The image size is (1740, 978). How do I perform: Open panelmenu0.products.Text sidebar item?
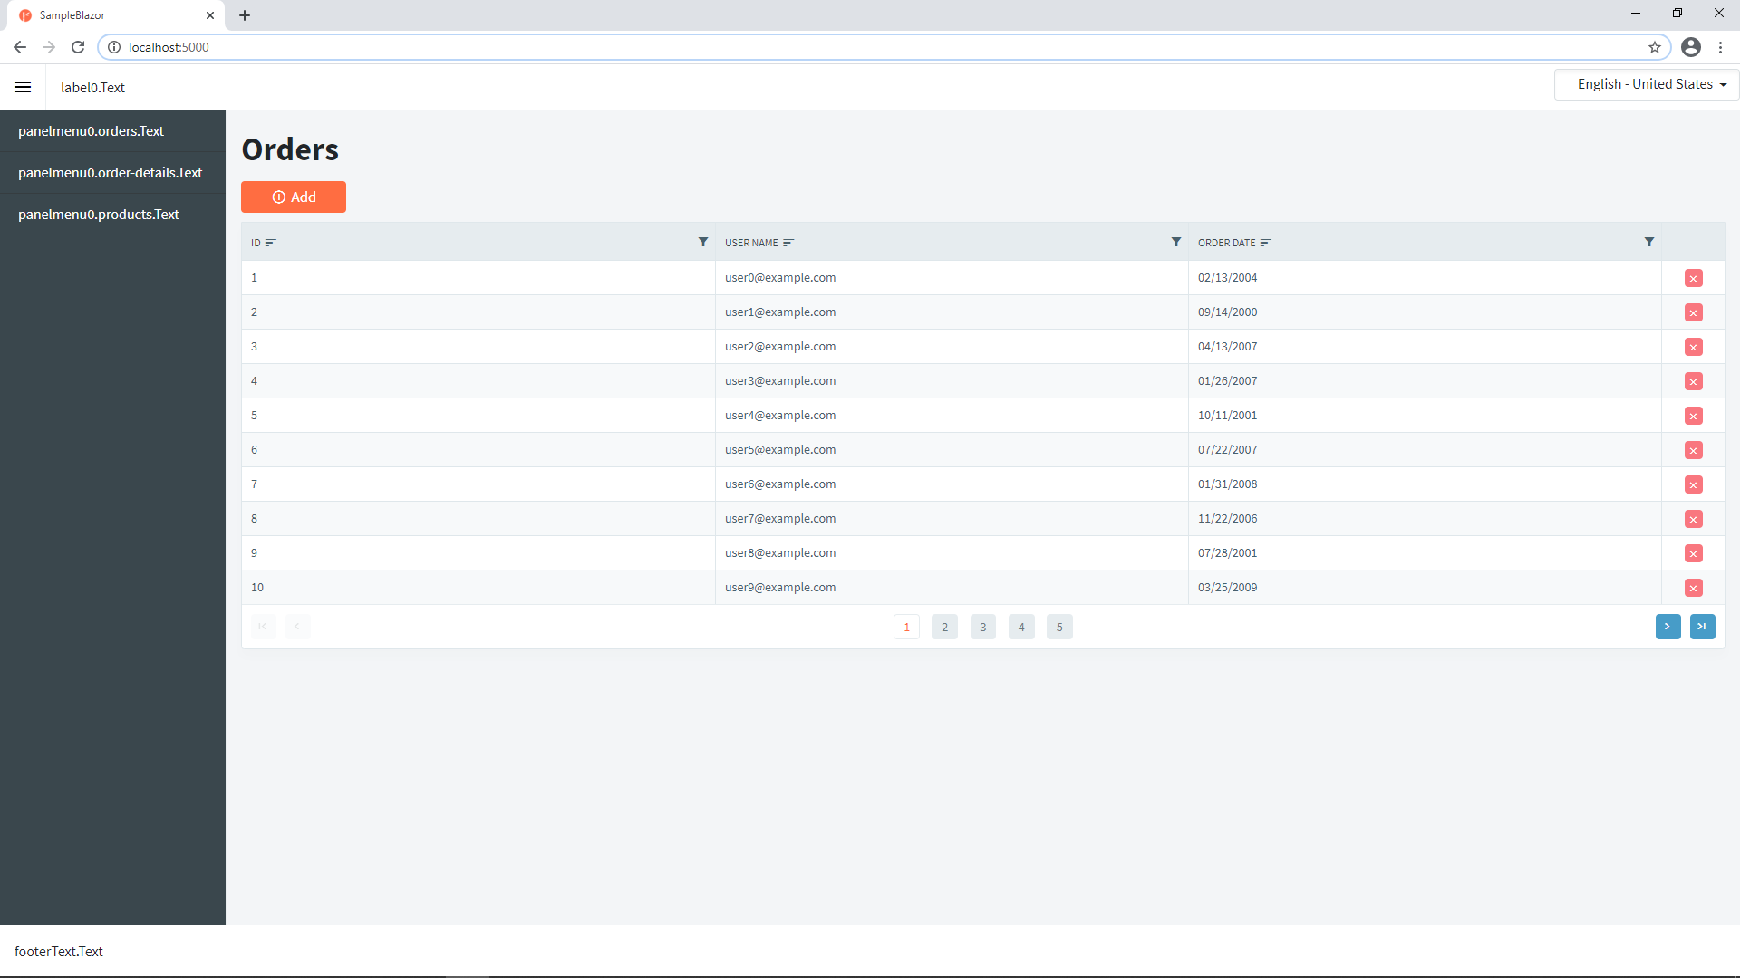112,215
